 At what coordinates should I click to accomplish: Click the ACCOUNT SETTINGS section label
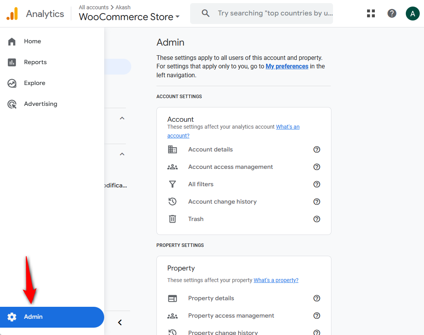(179, 97)
